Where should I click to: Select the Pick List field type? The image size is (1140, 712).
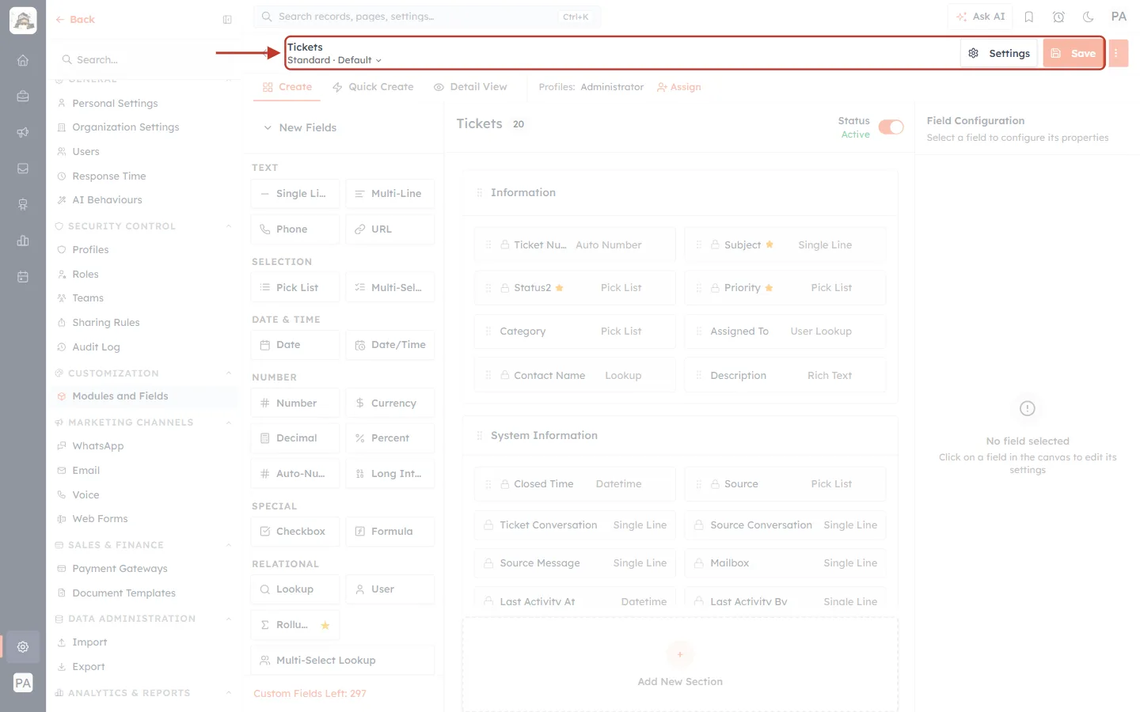point(295,287)
